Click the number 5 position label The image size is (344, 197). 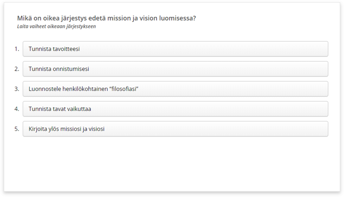(x=17, y=129)
